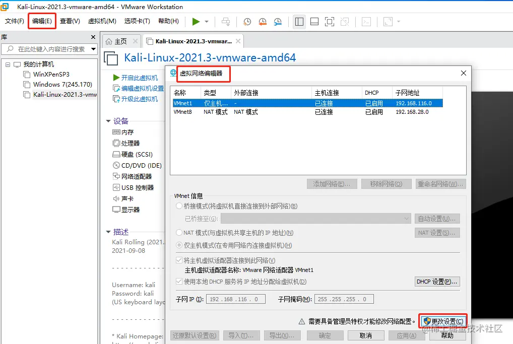The height and width of the screenshot is (344, 513).
Task: Click the Send Ctrl+Alt+Del toolbar icon
Action: (226, 22)
